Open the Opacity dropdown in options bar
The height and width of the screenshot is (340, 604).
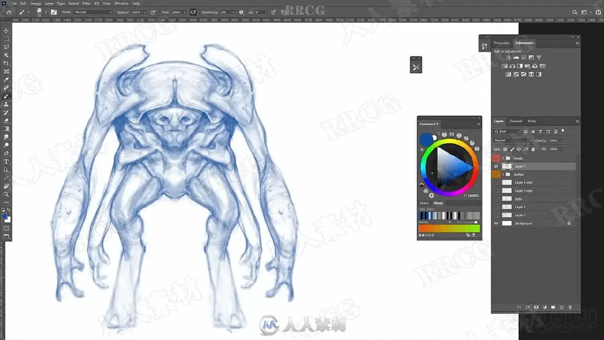click(145, 12)
